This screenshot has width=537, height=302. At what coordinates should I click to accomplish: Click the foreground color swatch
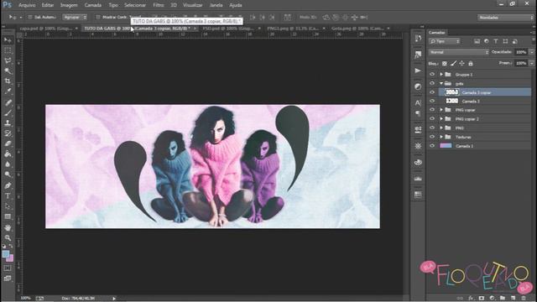click(6, 254)
